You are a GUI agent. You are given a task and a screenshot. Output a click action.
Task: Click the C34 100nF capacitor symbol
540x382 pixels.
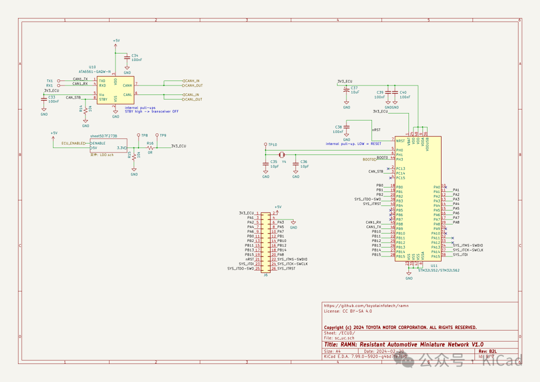pos(126,57)
